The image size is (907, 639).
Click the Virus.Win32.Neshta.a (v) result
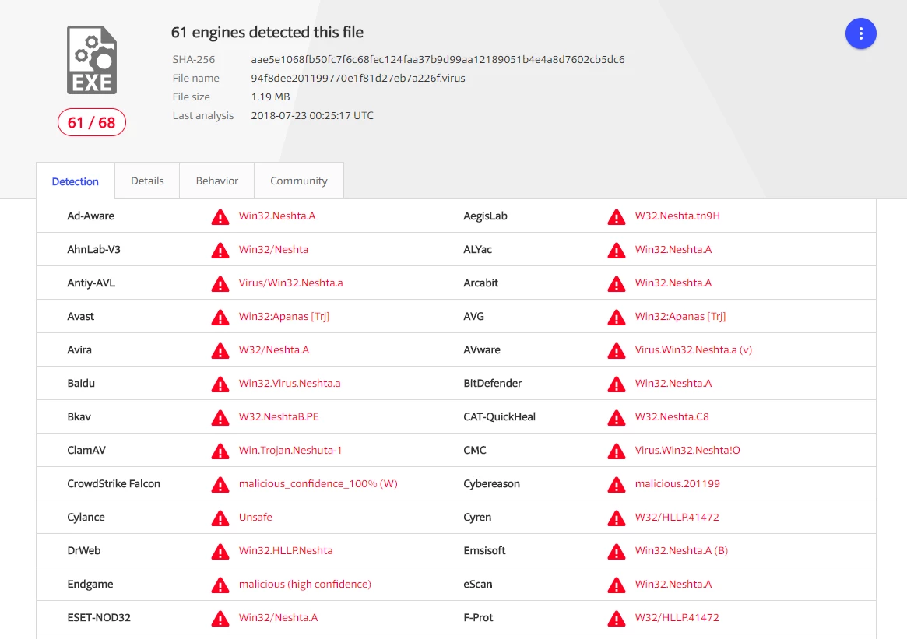(x=694, y=350)
